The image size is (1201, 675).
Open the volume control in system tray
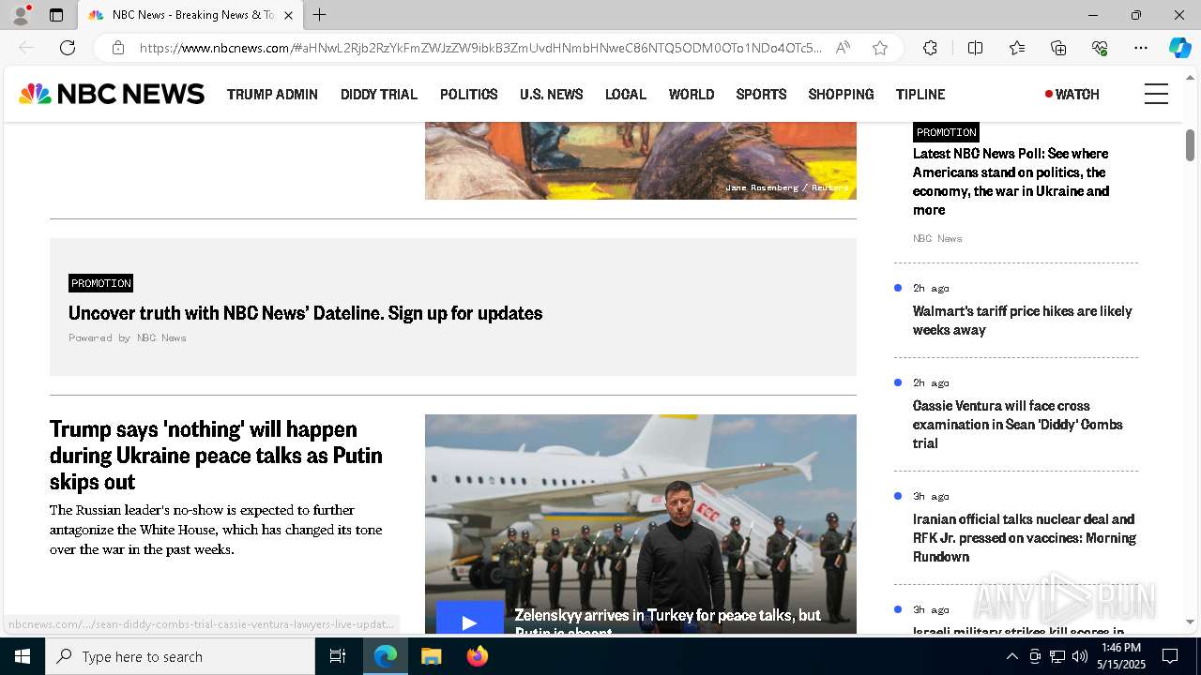1080,656
